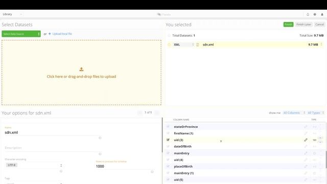The image size is (327, 184).
Task: Click the options panel vertical scrollbar
Action: point(162,135)
